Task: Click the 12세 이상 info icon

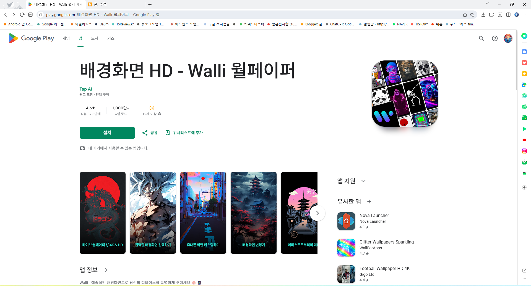Action: [160, 114]
